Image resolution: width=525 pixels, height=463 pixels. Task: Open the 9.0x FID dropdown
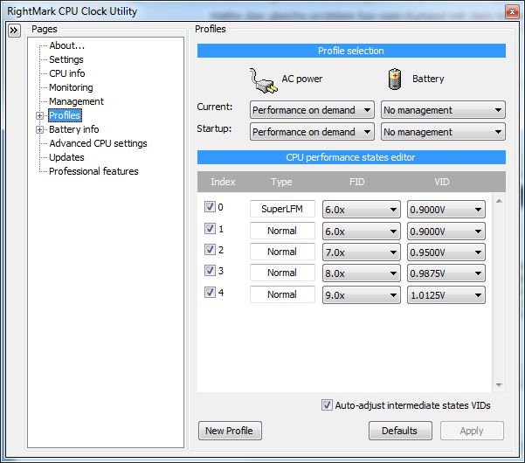pos(362,295)
